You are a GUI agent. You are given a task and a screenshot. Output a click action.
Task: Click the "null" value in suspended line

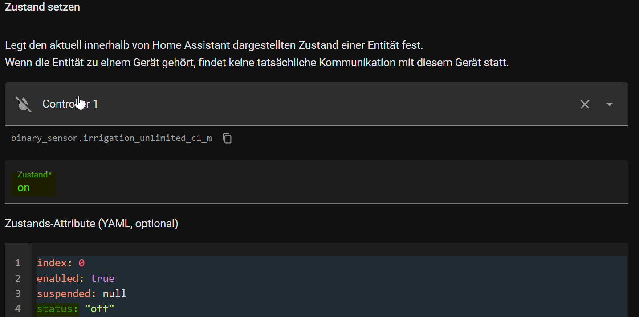(x=114, y=293)
